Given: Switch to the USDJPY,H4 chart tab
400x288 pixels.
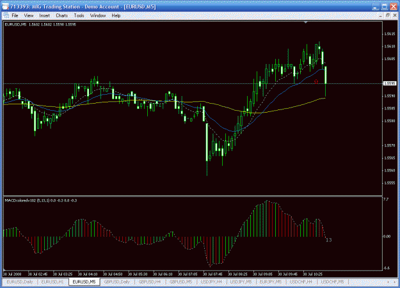Looking at the screenshot, I should tap(211, 282).
